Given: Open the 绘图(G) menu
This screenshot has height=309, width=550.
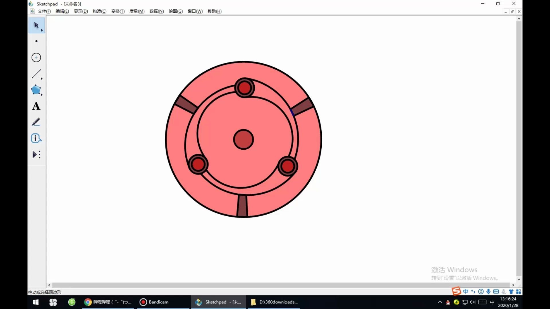Looking at the screenshot, I should click(x=176, y=11).
